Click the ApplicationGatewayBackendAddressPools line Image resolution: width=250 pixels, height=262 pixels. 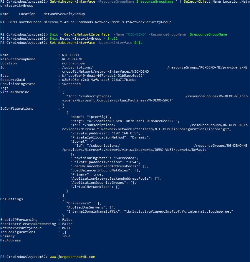coord(116,178)
